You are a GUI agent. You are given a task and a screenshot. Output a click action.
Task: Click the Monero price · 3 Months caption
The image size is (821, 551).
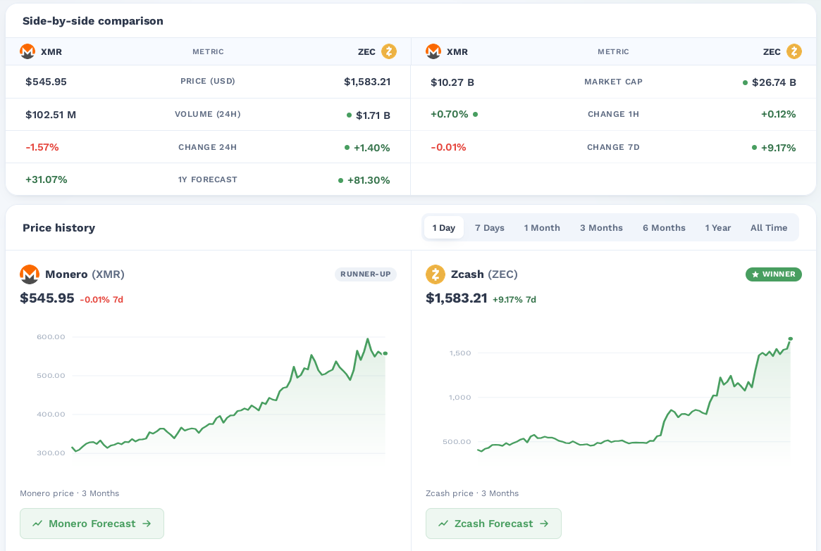(x=70, y=493)
